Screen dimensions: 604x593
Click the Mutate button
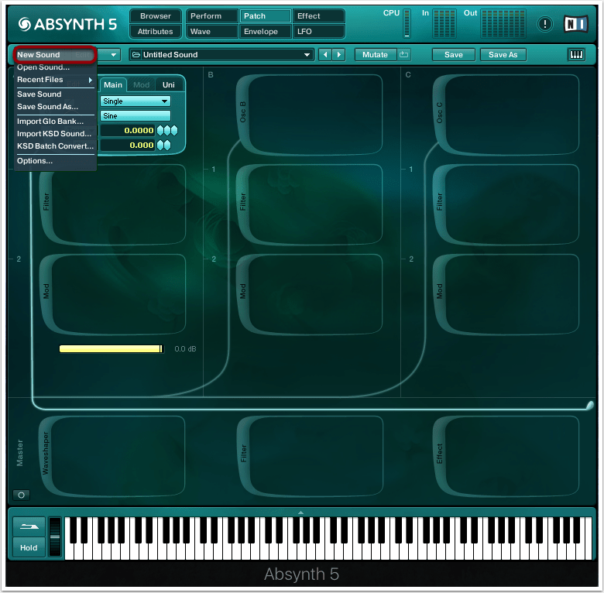pos(375,55)
